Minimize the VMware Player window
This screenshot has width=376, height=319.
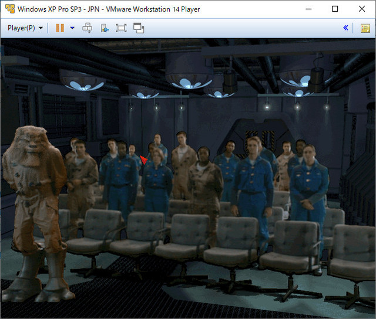[x=308, y=9]
